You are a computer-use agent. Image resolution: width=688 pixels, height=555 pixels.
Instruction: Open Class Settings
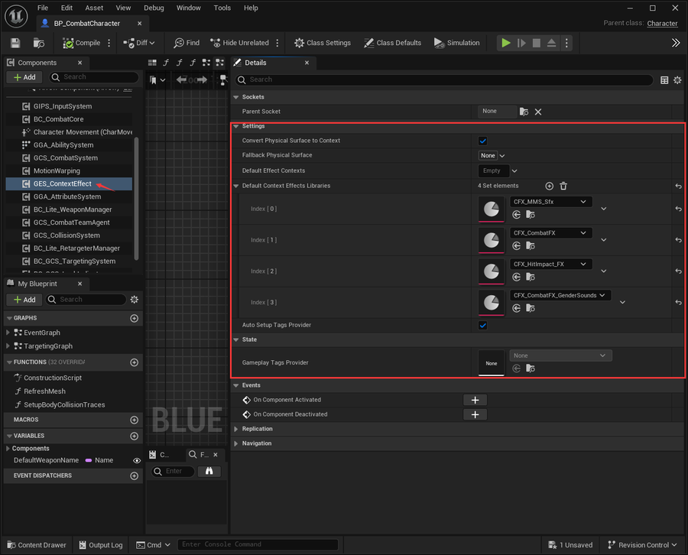[x=323, y=43]
